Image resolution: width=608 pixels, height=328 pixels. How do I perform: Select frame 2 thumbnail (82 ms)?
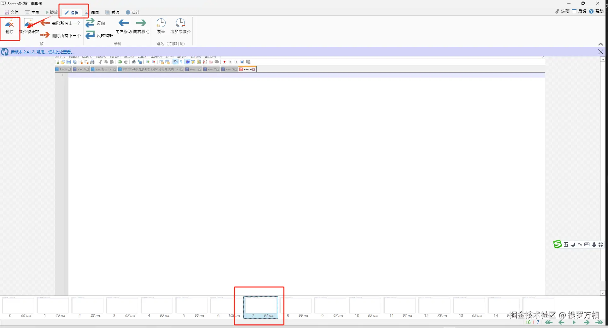click(88, 307)
